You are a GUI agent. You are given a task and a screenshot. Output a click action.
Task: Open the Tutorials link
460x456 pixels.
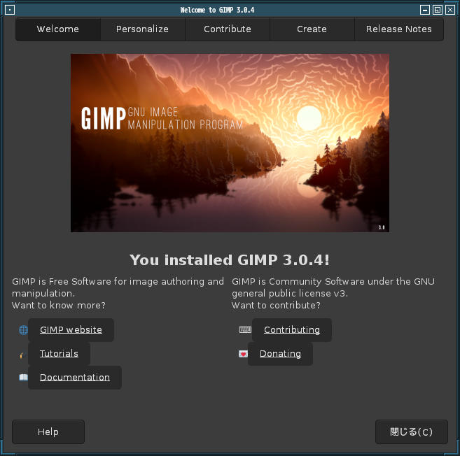(x=59, y=354)
